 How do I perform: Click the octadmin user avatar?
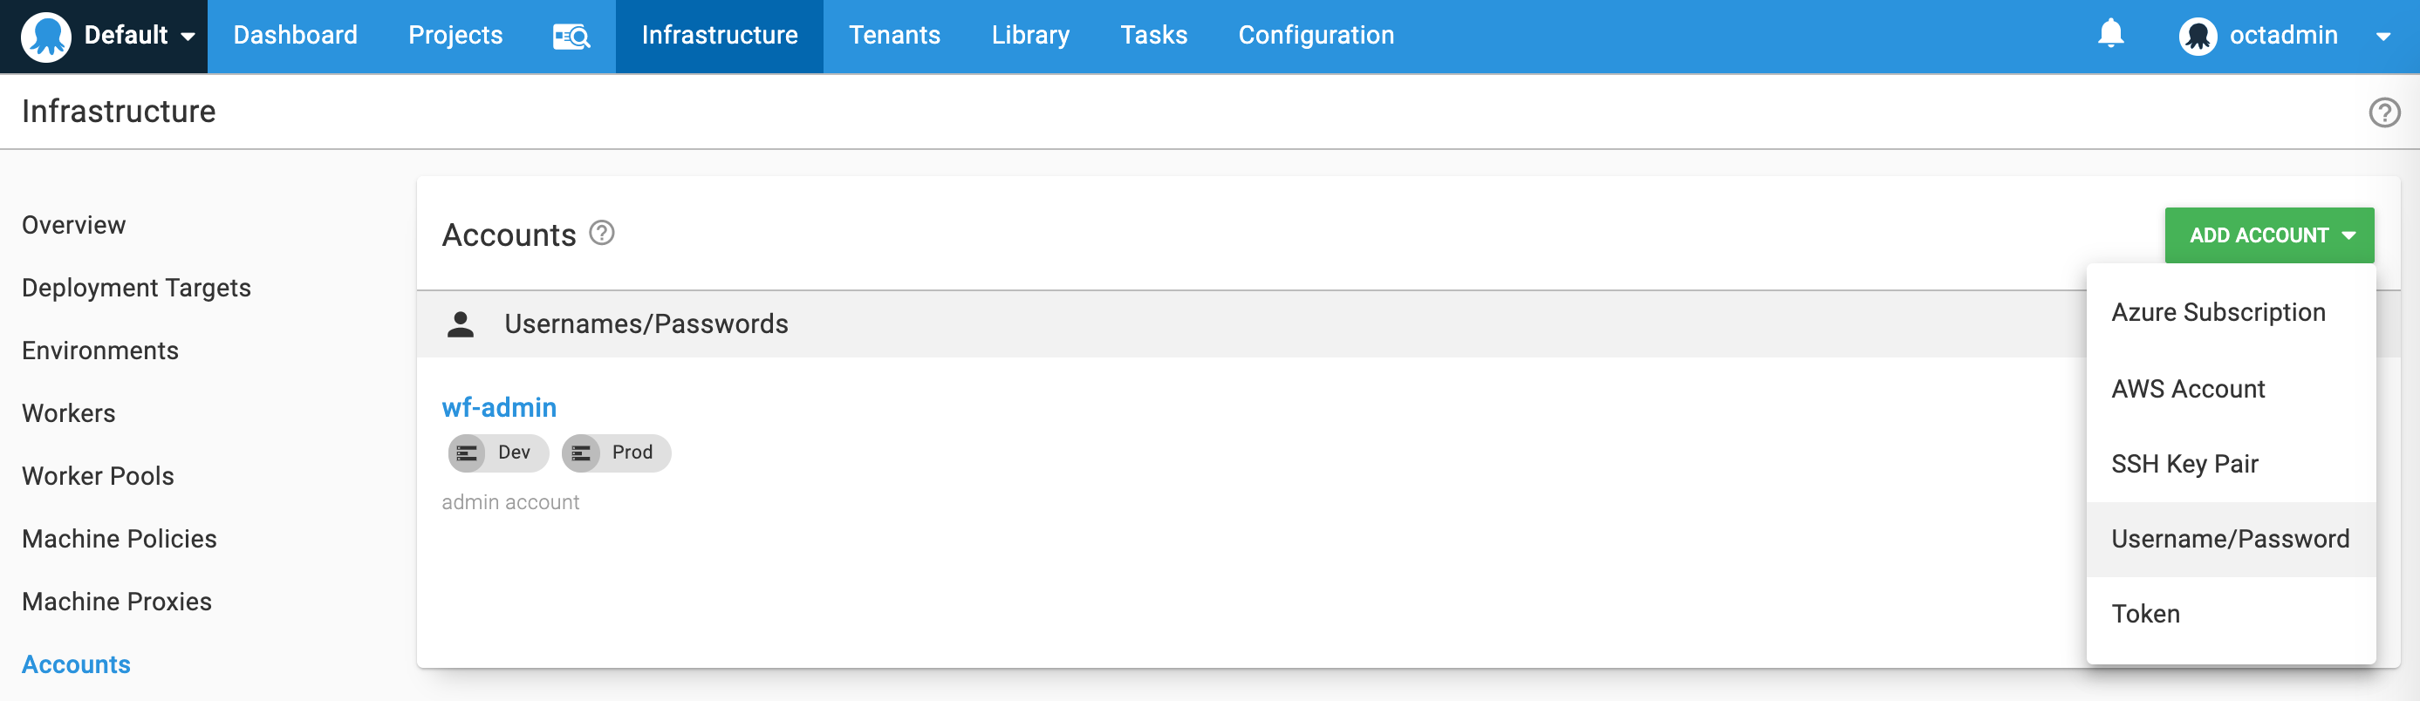click(x=2198, y=37)
